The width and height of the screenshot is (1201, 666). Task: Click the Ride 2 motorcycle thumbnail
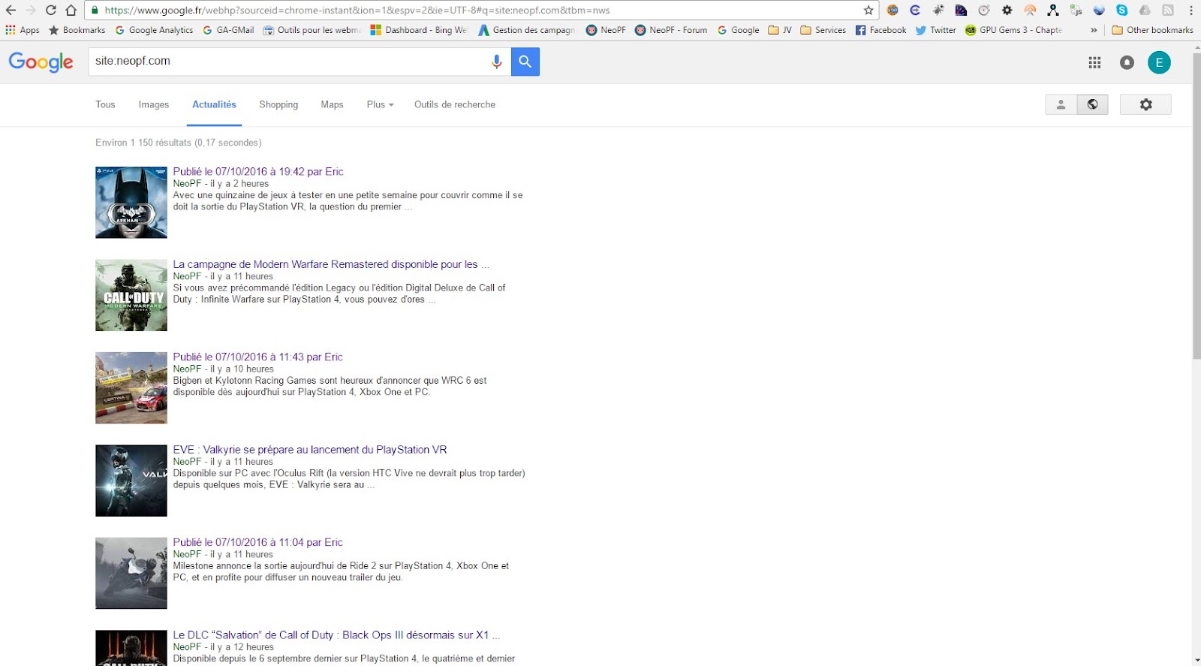[x=131, y=574]
